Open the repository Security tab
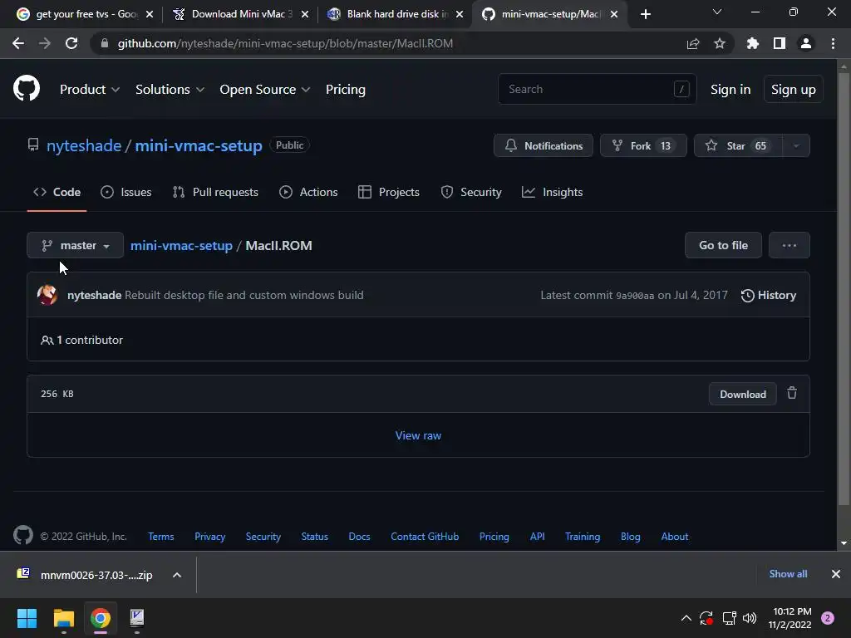Image resolution: width=851 pixels, height=638 pixels. [471, 192]
